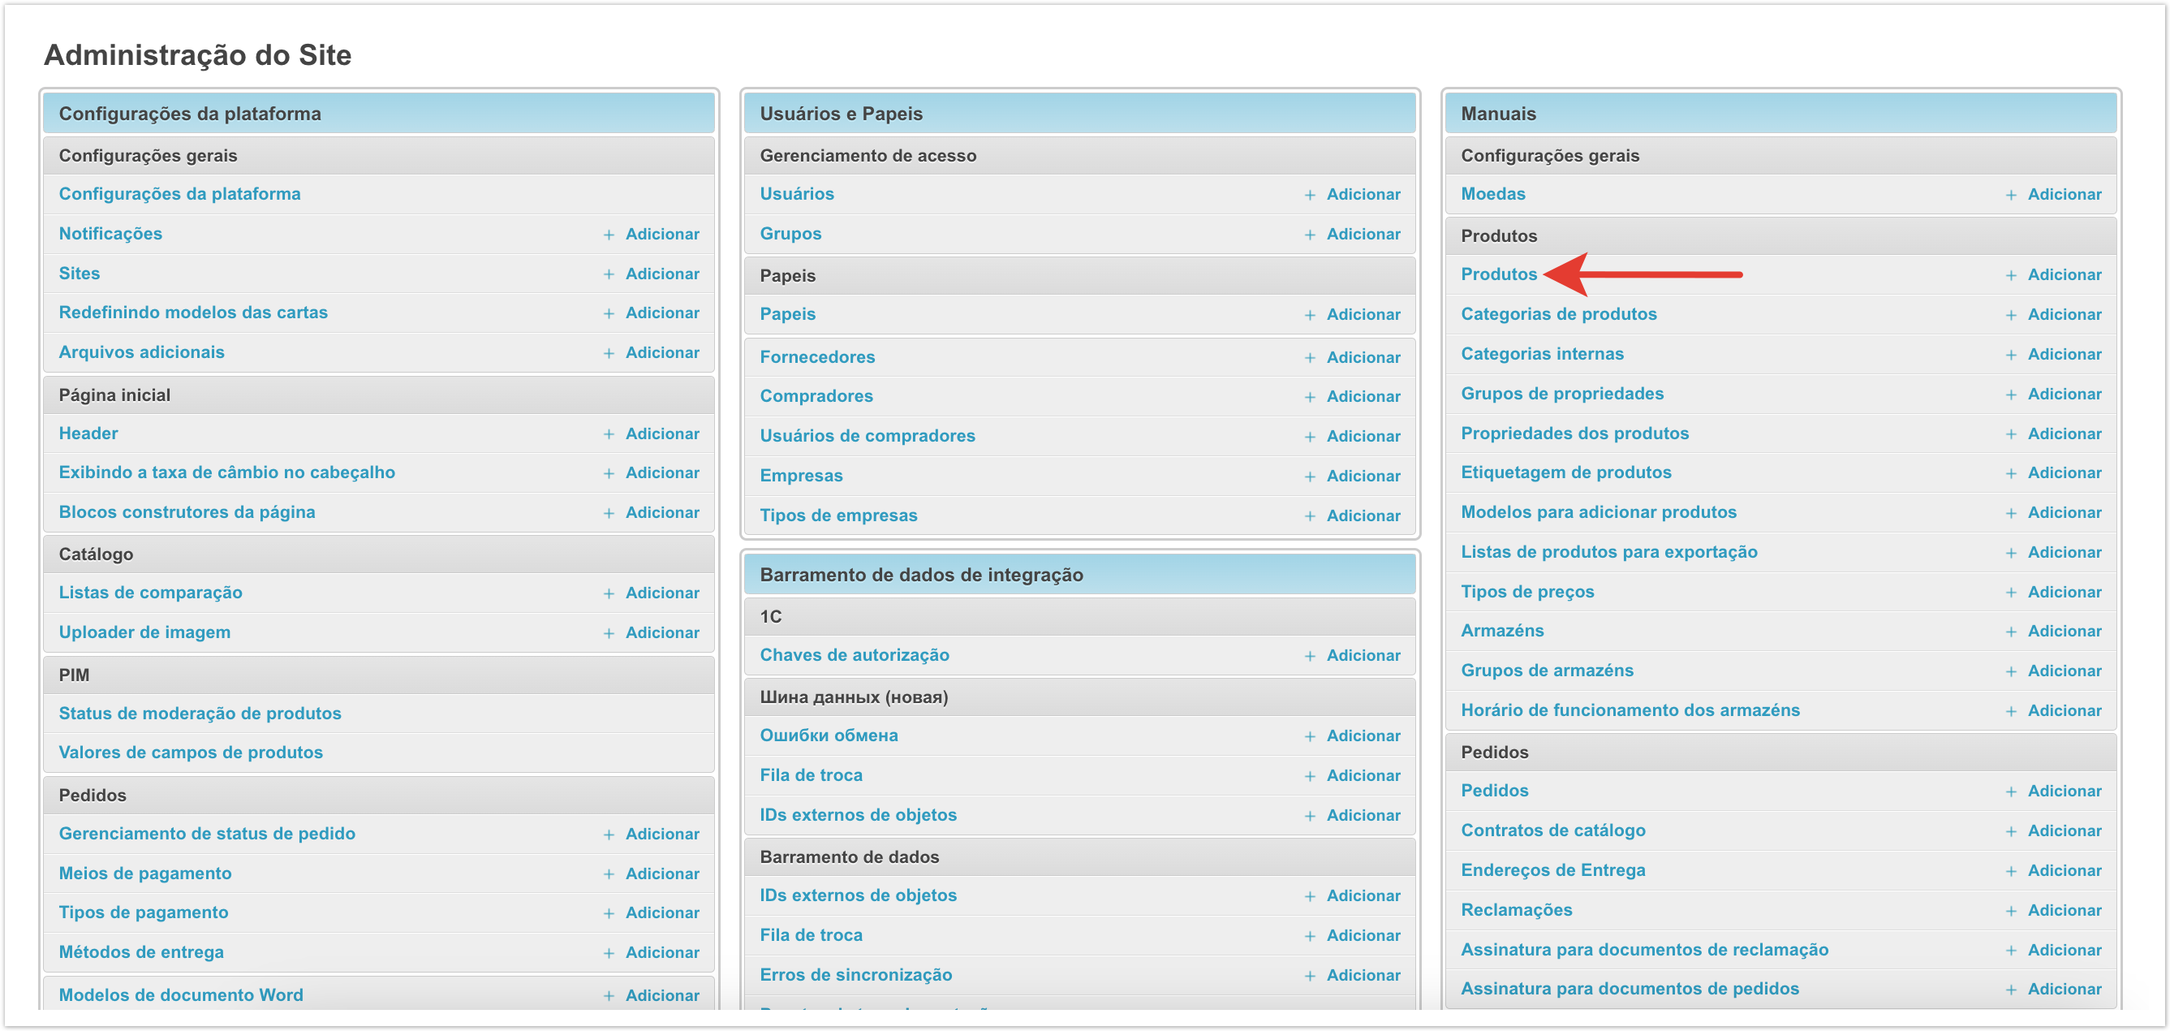Open Configurações da plataforma link
Viewport: 2170px width, 1031px height.
[179, 194]
